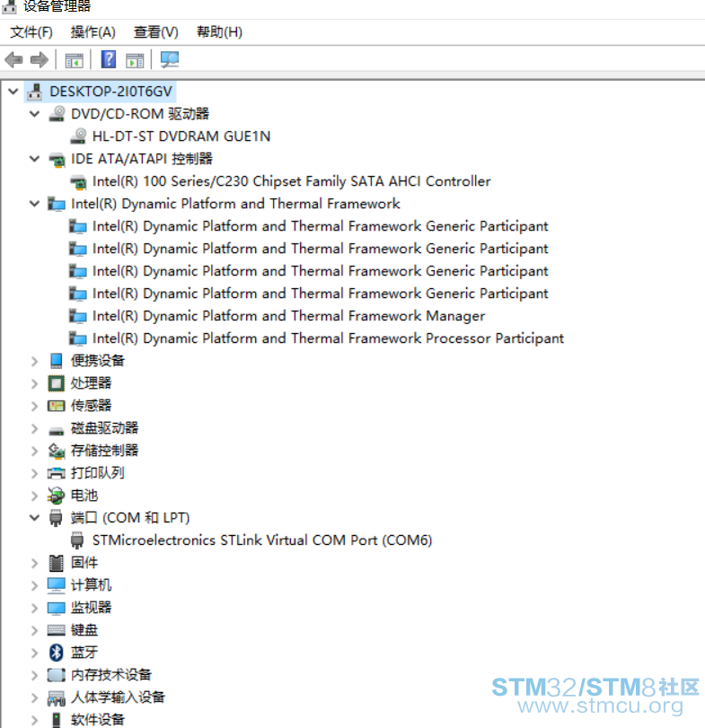Select Intel 100 Series/C230 SATA AHCI Controller
The image size is (705, 728).
click(292, 181)
